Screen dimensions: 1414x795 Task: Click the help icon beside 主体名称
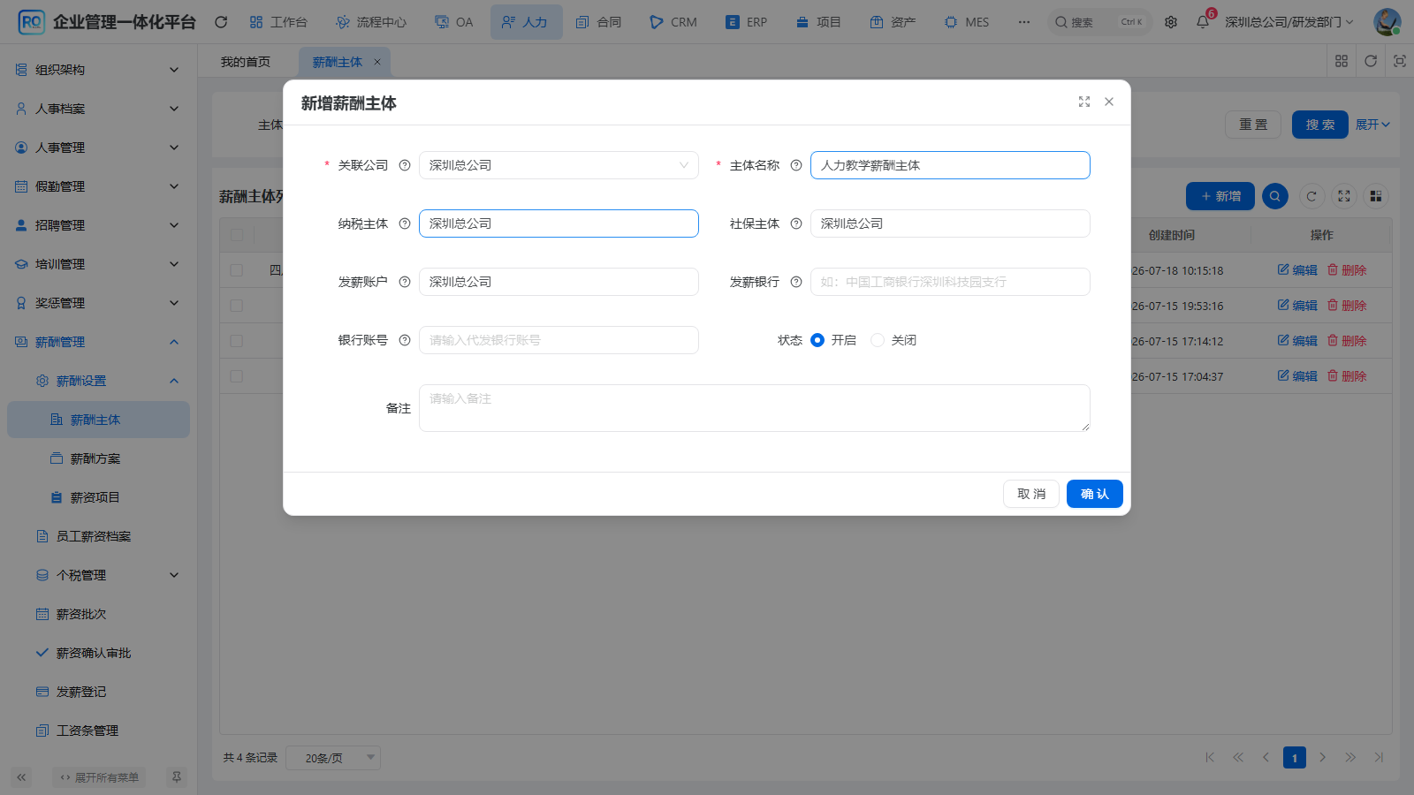tap(796, 165)
